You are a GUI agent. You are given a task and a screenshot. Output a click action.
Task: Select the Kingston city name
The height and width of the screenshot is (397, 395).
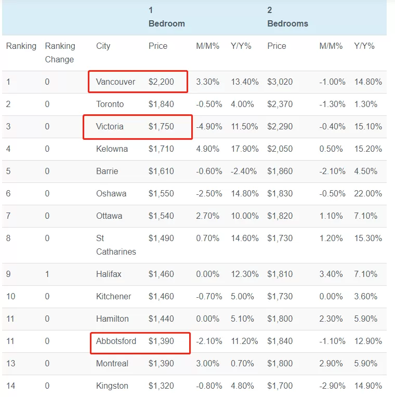(112, 386)
